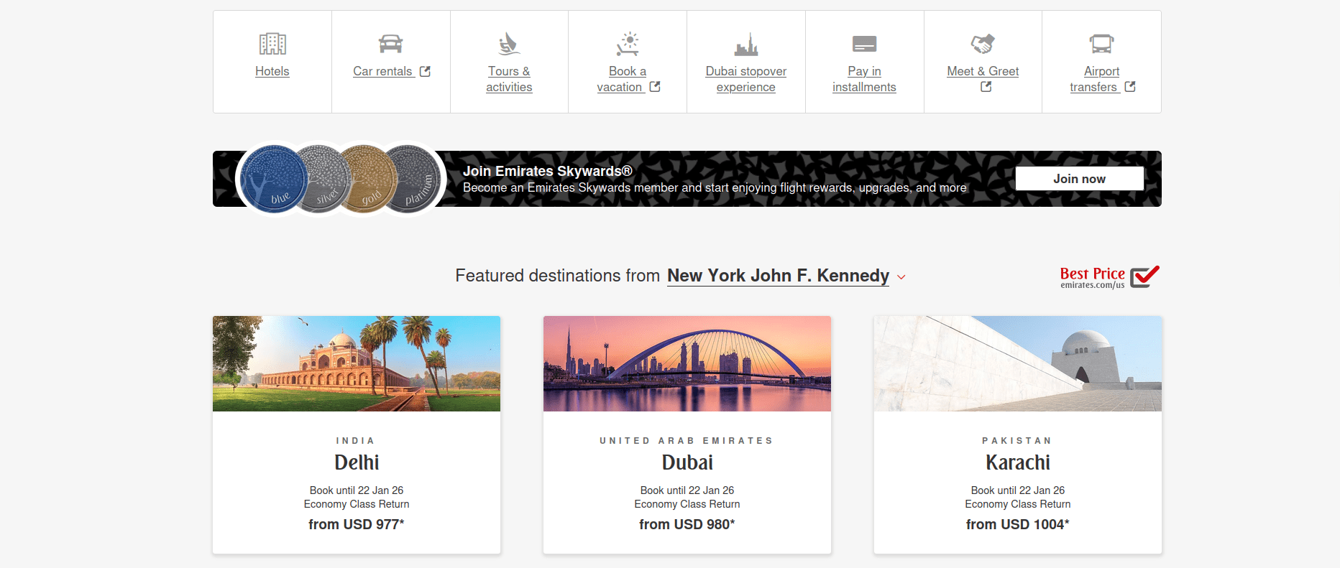Select the Dubai bridge destination photo
The width and height of the screenshot is (1340, 568).
(687, 363)
